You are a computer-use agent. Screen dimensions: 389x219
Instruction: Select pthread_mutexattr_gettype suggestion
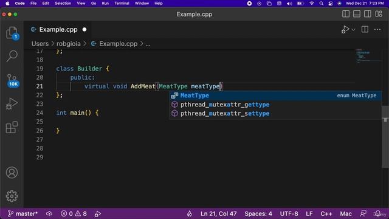pyautogui.click(x=275, y=105)
